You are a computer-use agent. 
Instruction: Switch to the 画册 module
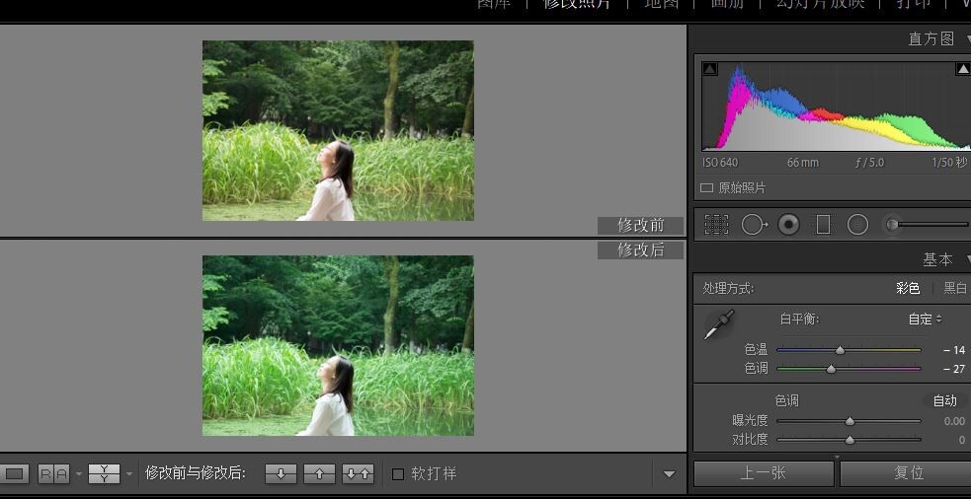[727, 4]
